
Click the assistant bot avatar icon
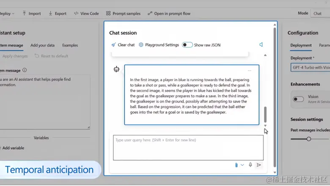coord(116,69)
